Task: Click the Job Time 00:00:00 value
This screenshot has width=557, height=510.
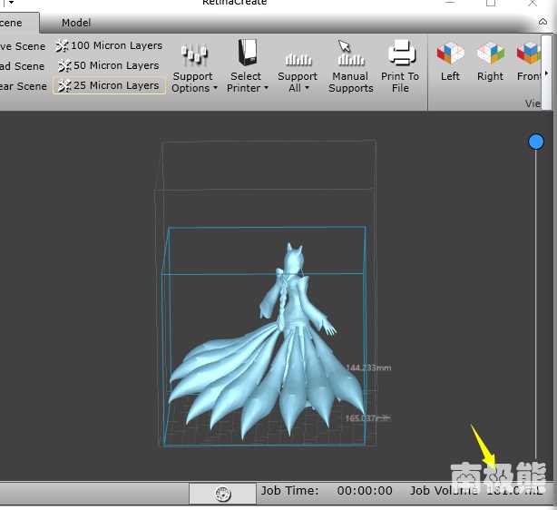Action: tap(365, 491)
